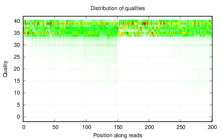Click y-axis tick label 20

click(17, 69)
